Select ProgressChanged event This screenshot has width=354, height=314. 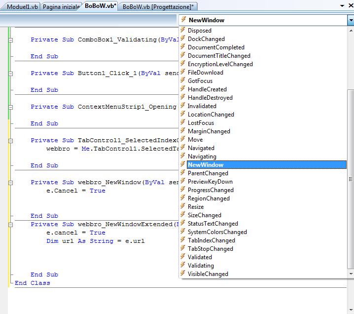211,190
